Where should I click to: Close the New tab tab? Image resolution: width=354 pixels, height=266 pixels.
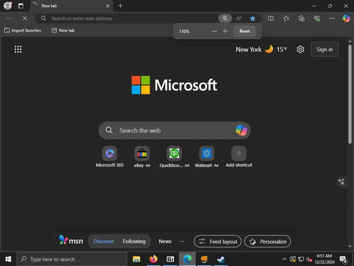click(x=108, y=6)
